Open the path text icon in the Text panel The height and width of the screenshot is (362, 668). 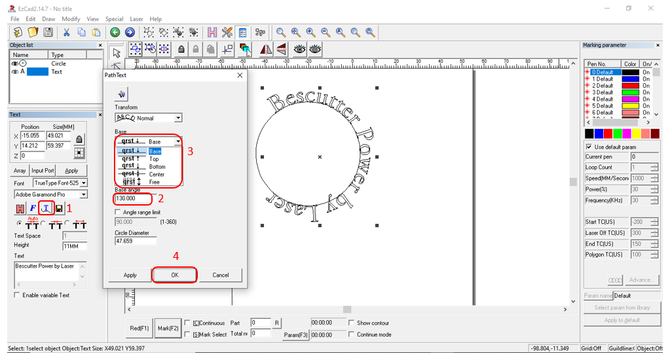point(46,208)
